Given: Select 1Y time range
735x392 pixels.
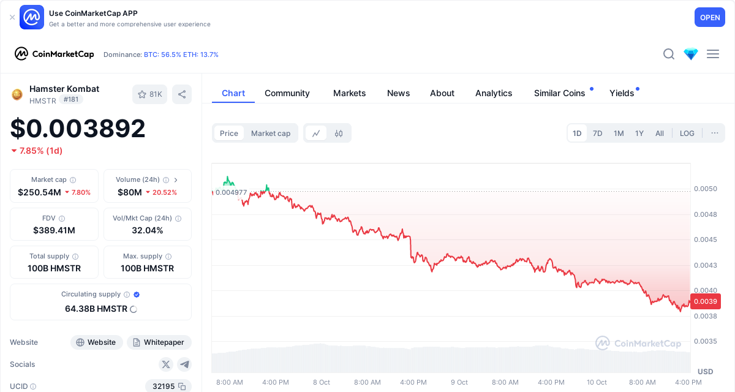Looking at the screenshot, I should tap(639, 133).
